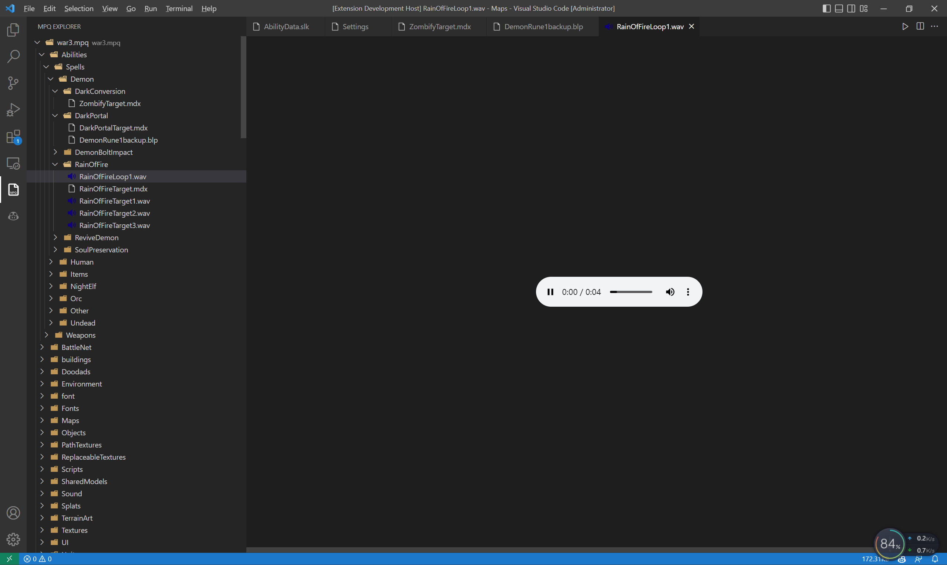The width and height of the screenshot is (947, 565).
Task: Open errors and warnings status item
Action: pyautogui.click(x=38, y=559)
